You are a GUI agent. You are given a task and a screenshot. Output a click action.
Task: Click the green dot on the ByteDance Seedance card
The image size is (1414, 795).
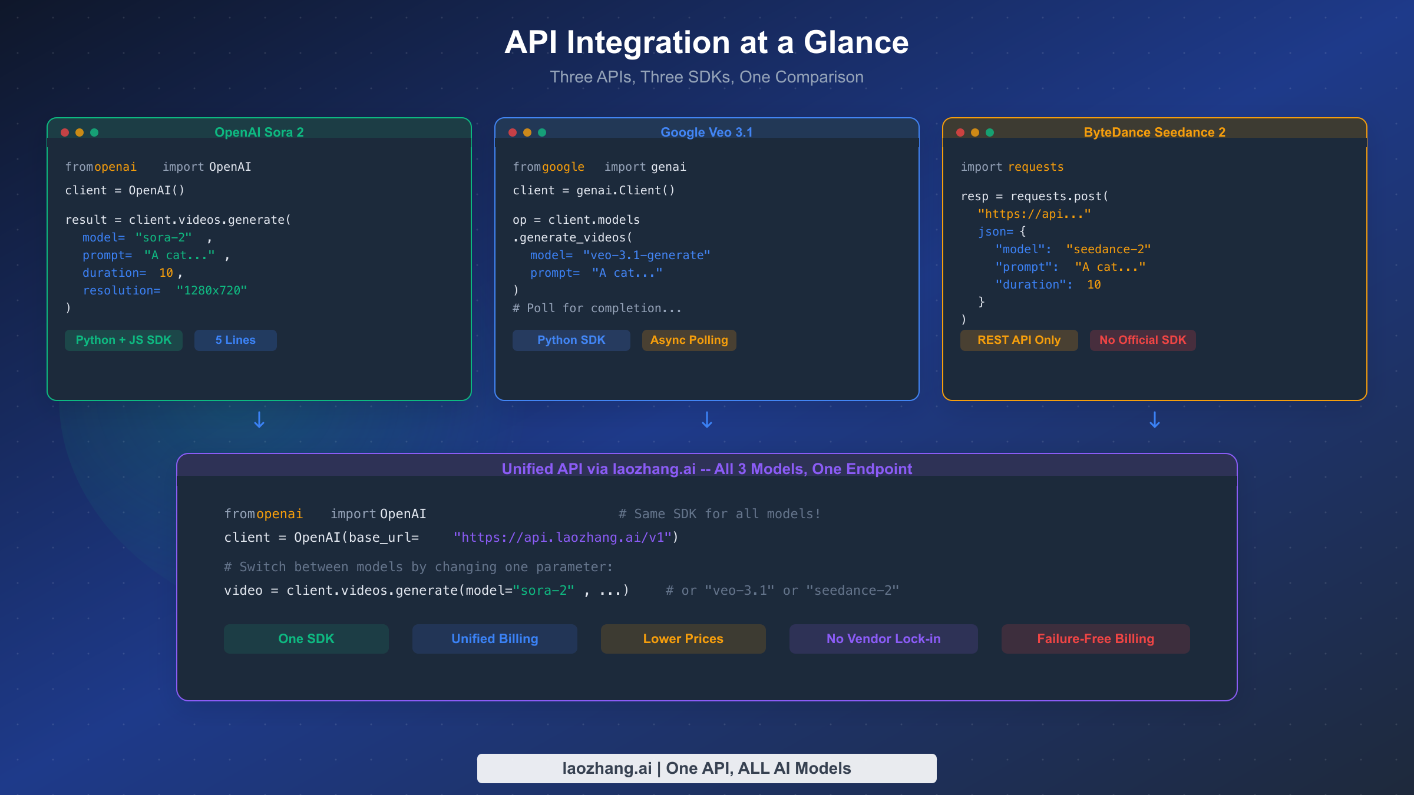click(990, 132)
